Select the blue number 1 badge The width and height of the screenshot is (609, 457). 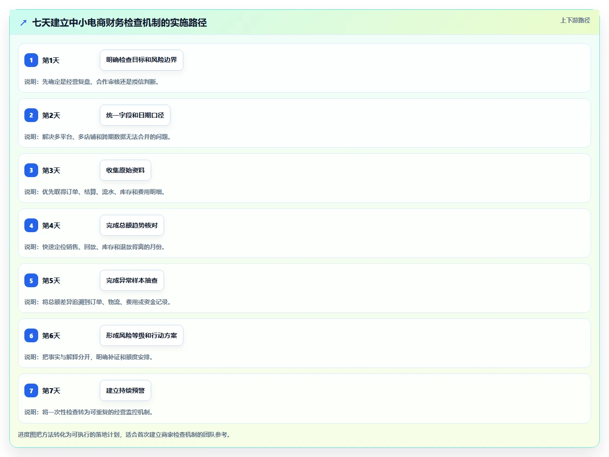point(31,60)
